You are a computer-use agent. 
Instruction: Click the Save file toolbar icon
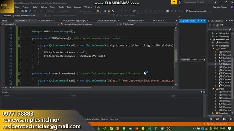(x=26, y=11)
